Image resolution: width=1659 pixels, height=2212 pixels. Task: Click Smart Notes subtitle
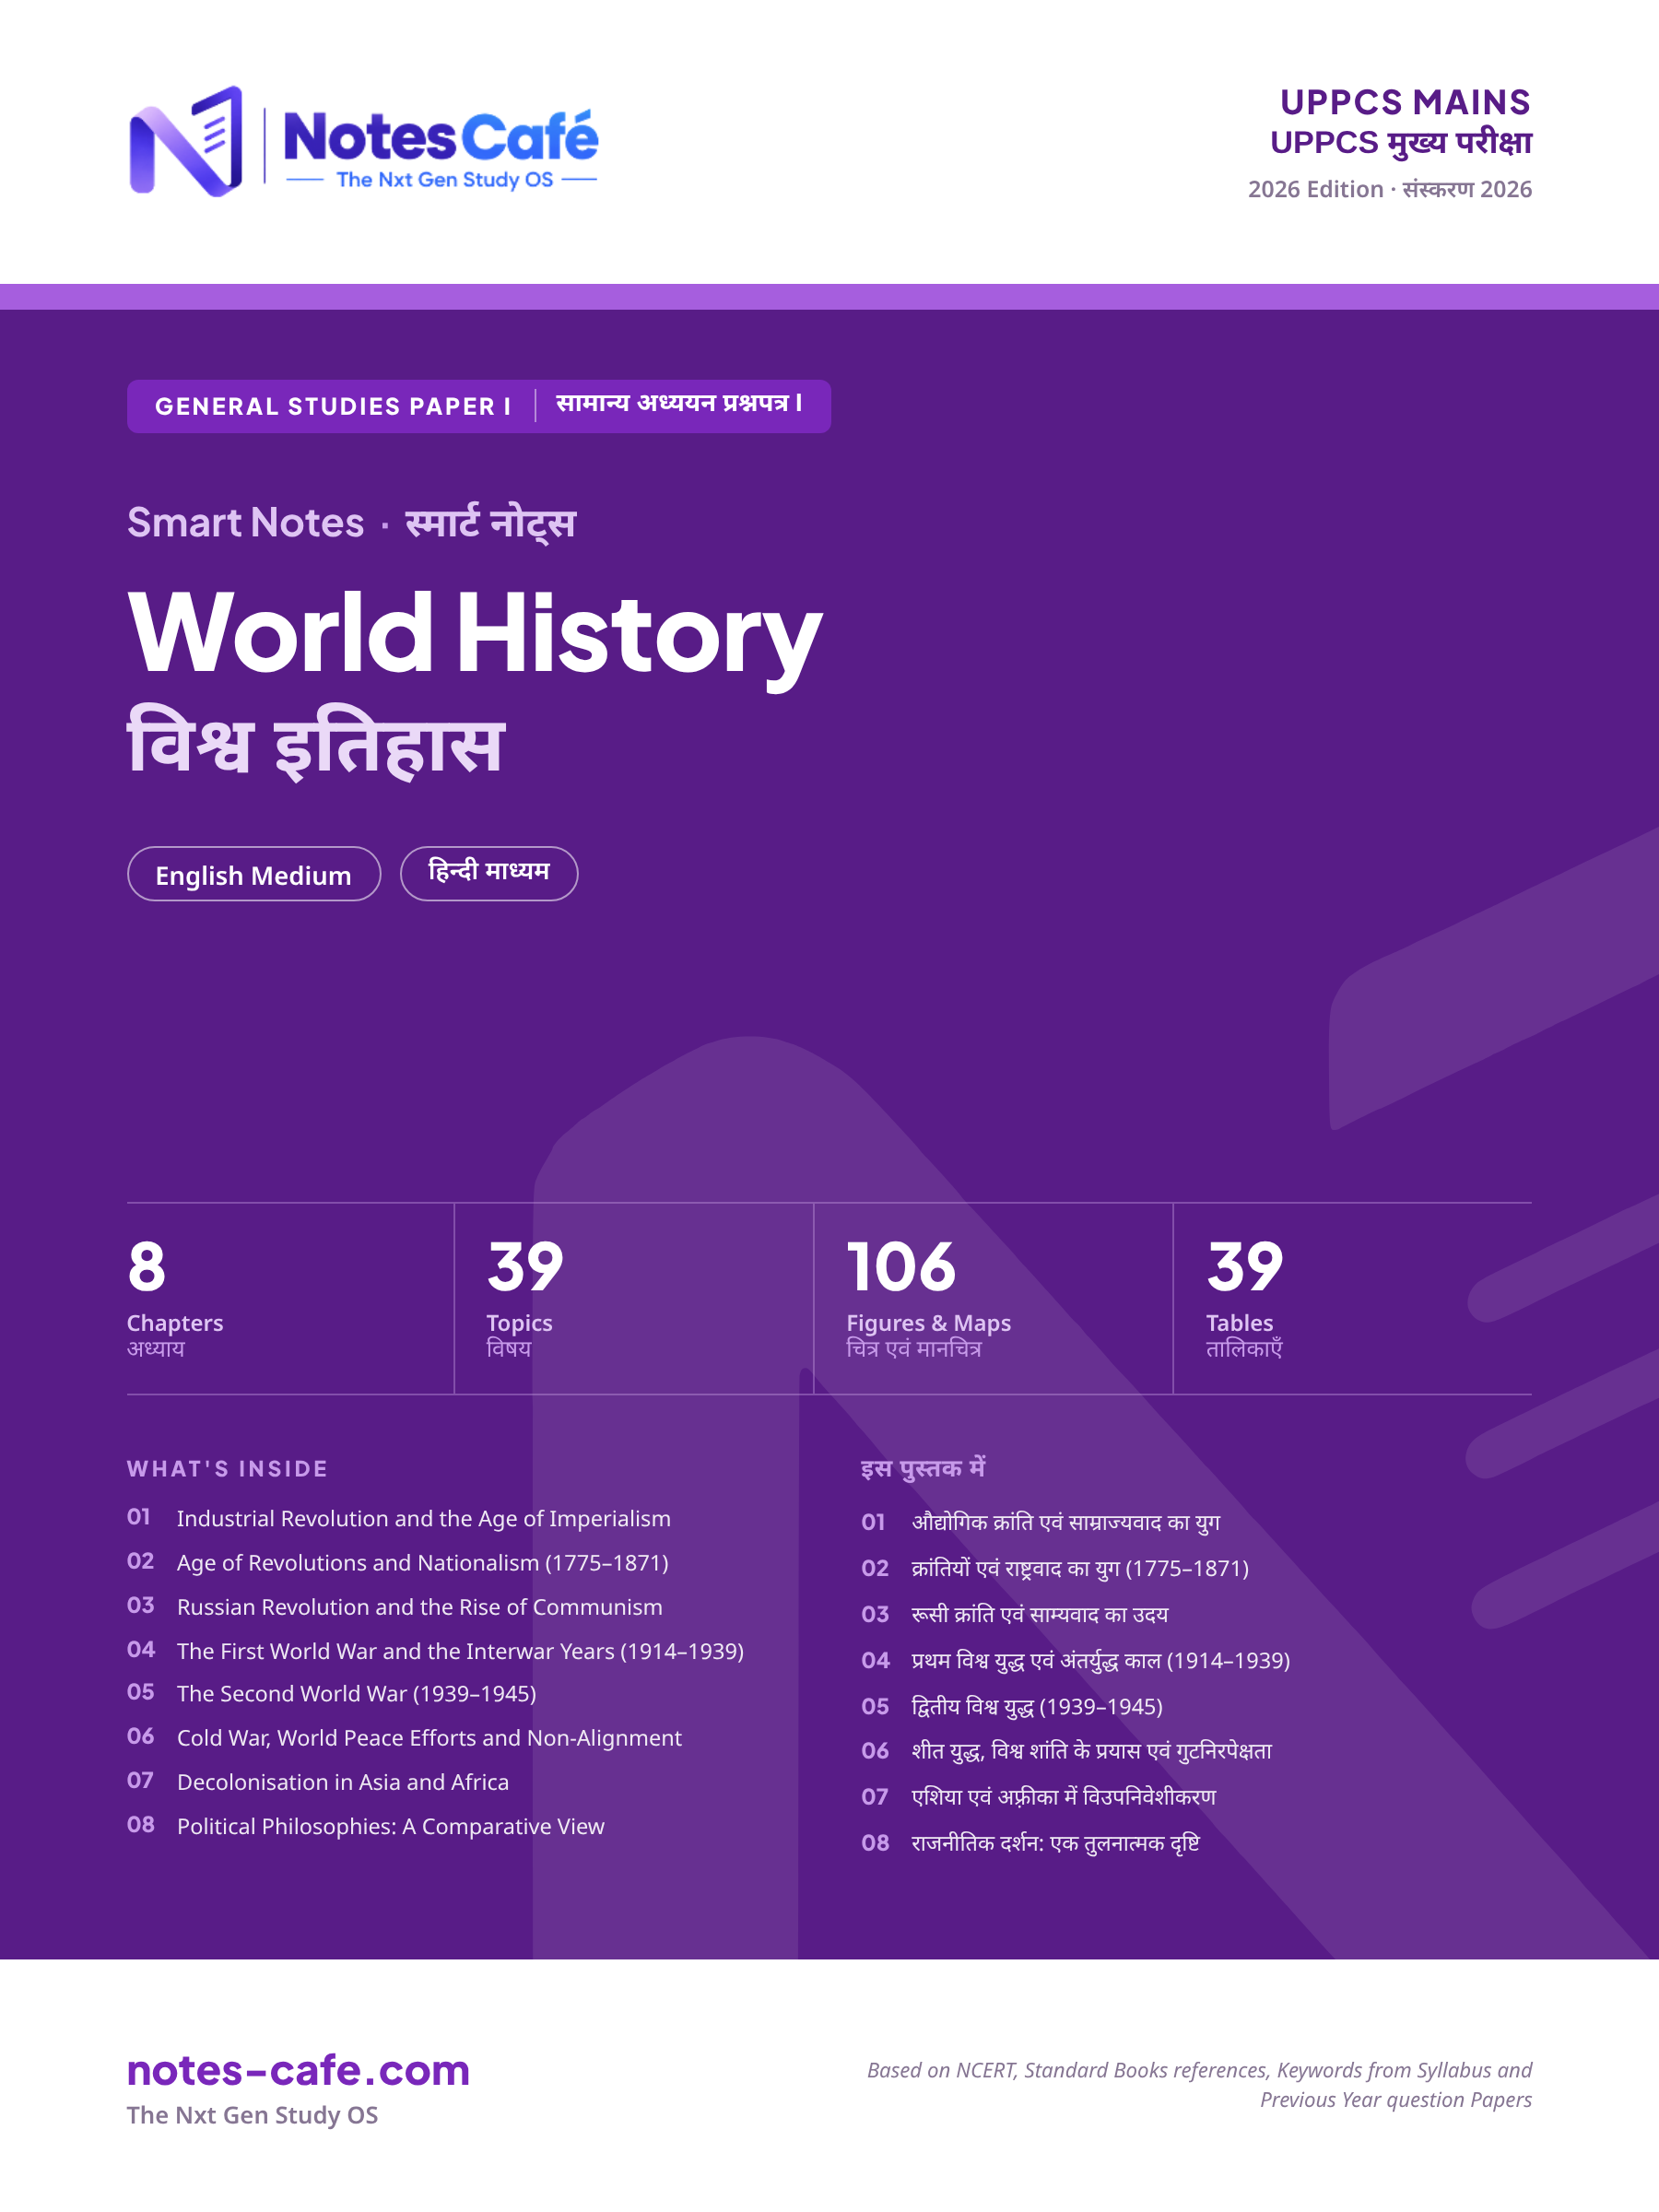(351, 523)
